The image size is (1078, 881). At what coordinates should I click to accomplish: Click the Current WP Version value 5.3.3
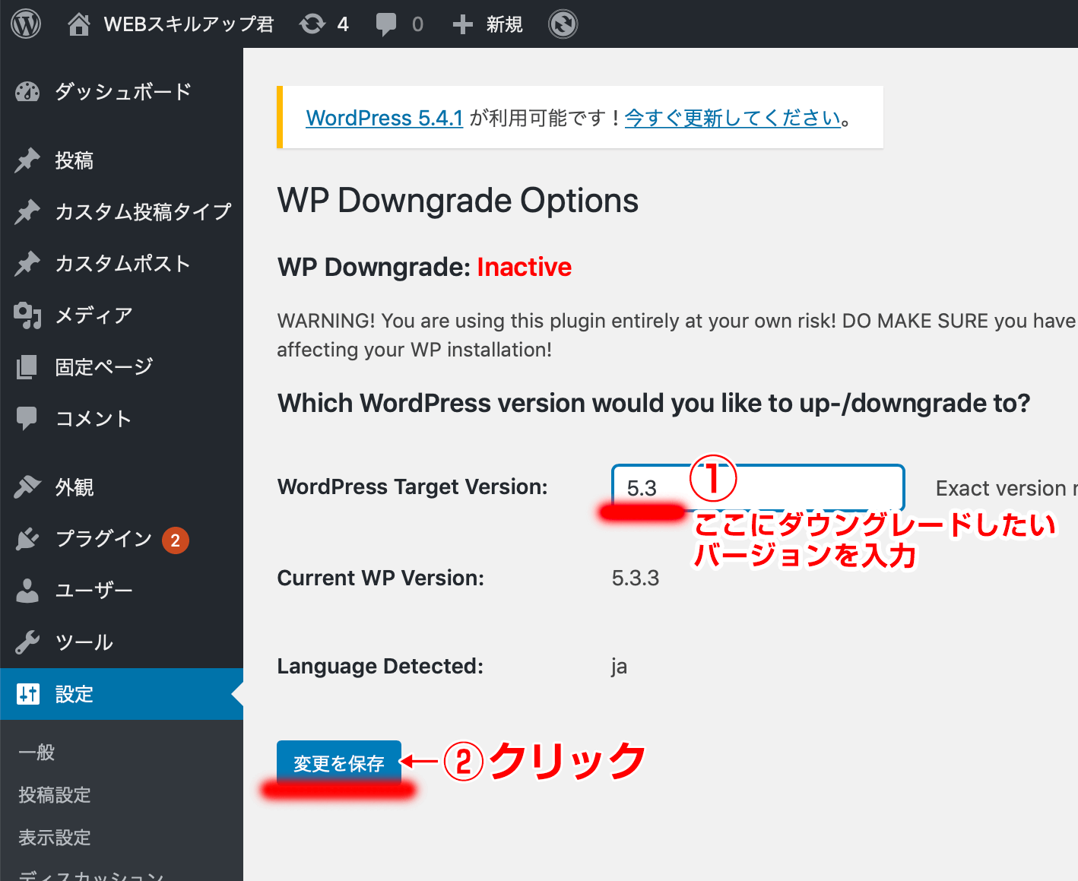pyautogui.click(x=636, y=578)
